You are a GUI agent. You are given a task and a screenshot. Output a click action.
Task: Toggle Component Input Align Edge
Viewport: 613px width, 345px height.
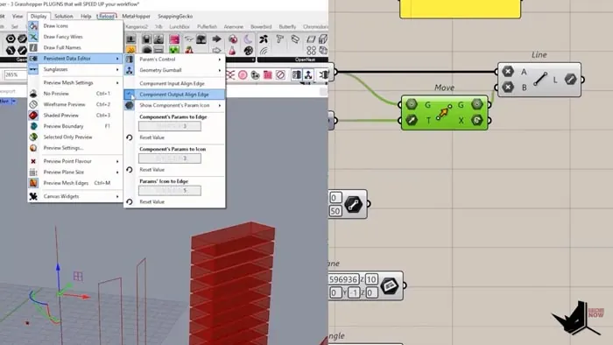tap(175, 83)
